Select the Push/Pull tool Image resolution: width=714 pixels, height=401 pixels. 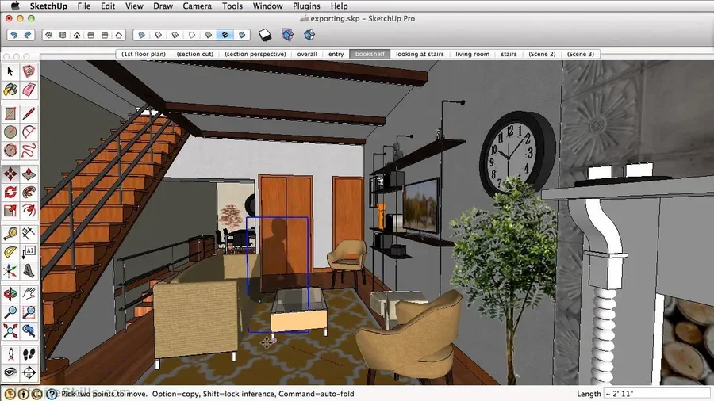[29, 174]
